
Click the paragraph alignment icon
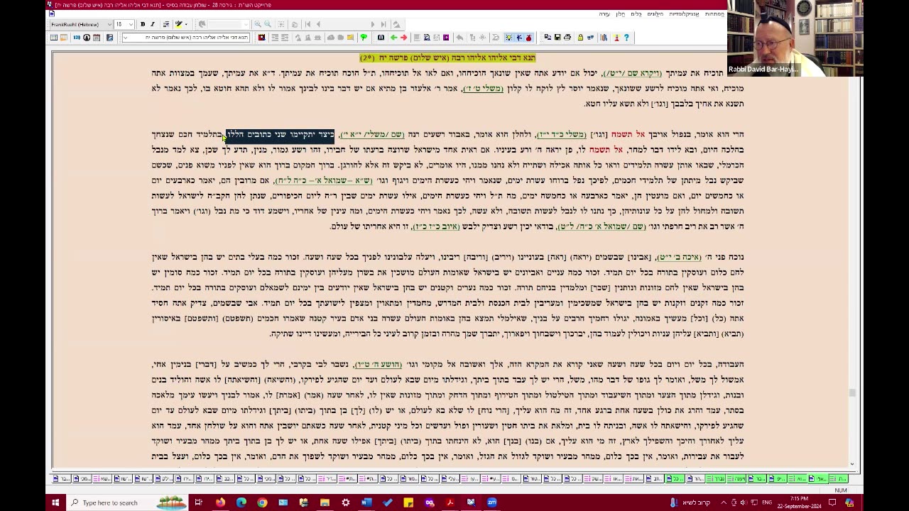166,24
